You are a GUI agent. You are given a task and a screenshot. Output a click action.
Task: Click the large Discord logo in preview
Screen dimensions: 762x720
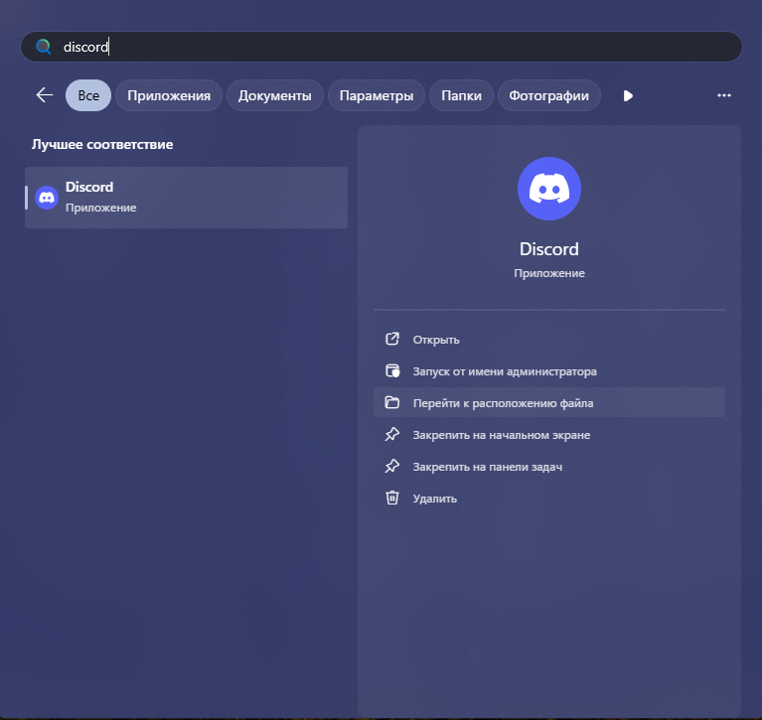pyautogui.click(x=549, y=189)
